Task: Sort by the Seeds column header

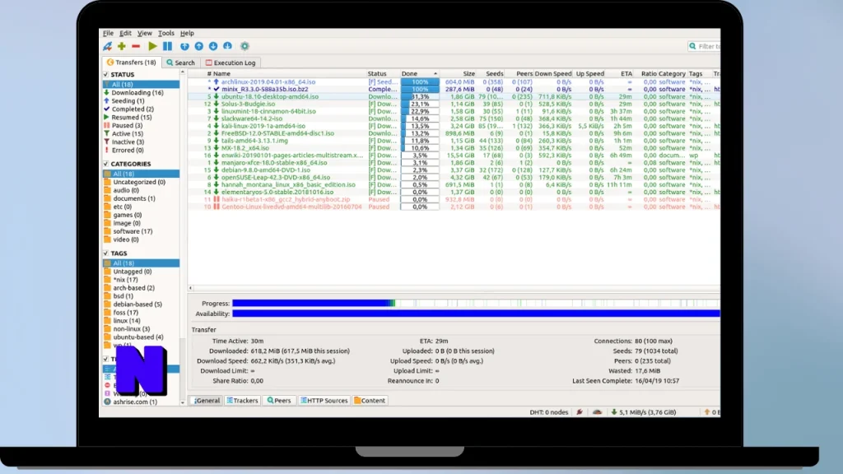Action: 494,73
